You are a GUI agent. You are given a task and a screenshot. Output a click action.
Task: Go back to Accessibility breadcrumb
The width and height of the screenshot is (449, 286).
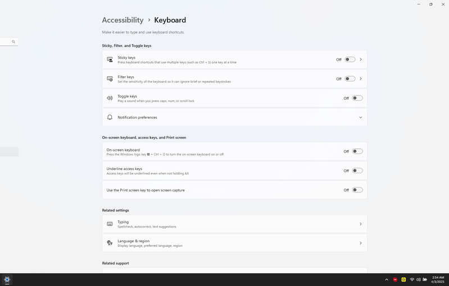[123, 20]
